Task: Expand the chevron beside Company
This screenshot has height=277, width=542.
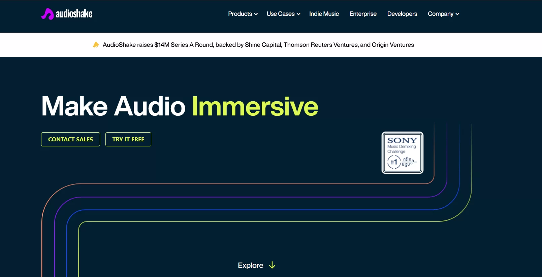Action: (457, 14)
